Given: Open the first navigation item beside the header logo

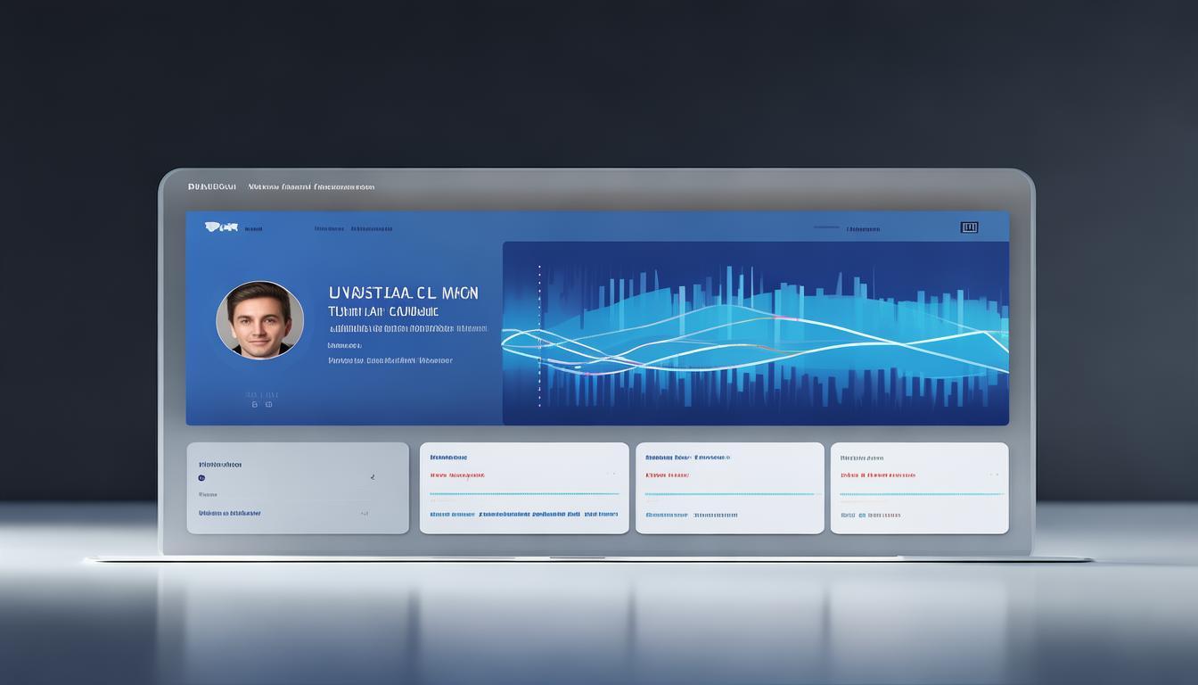Looking at the screenshot, I should coord(253,229).
